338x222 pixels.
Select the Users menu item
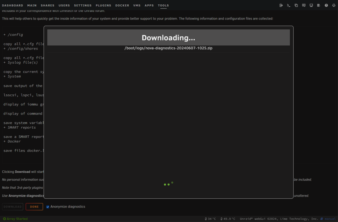click(x=64, y=5)
